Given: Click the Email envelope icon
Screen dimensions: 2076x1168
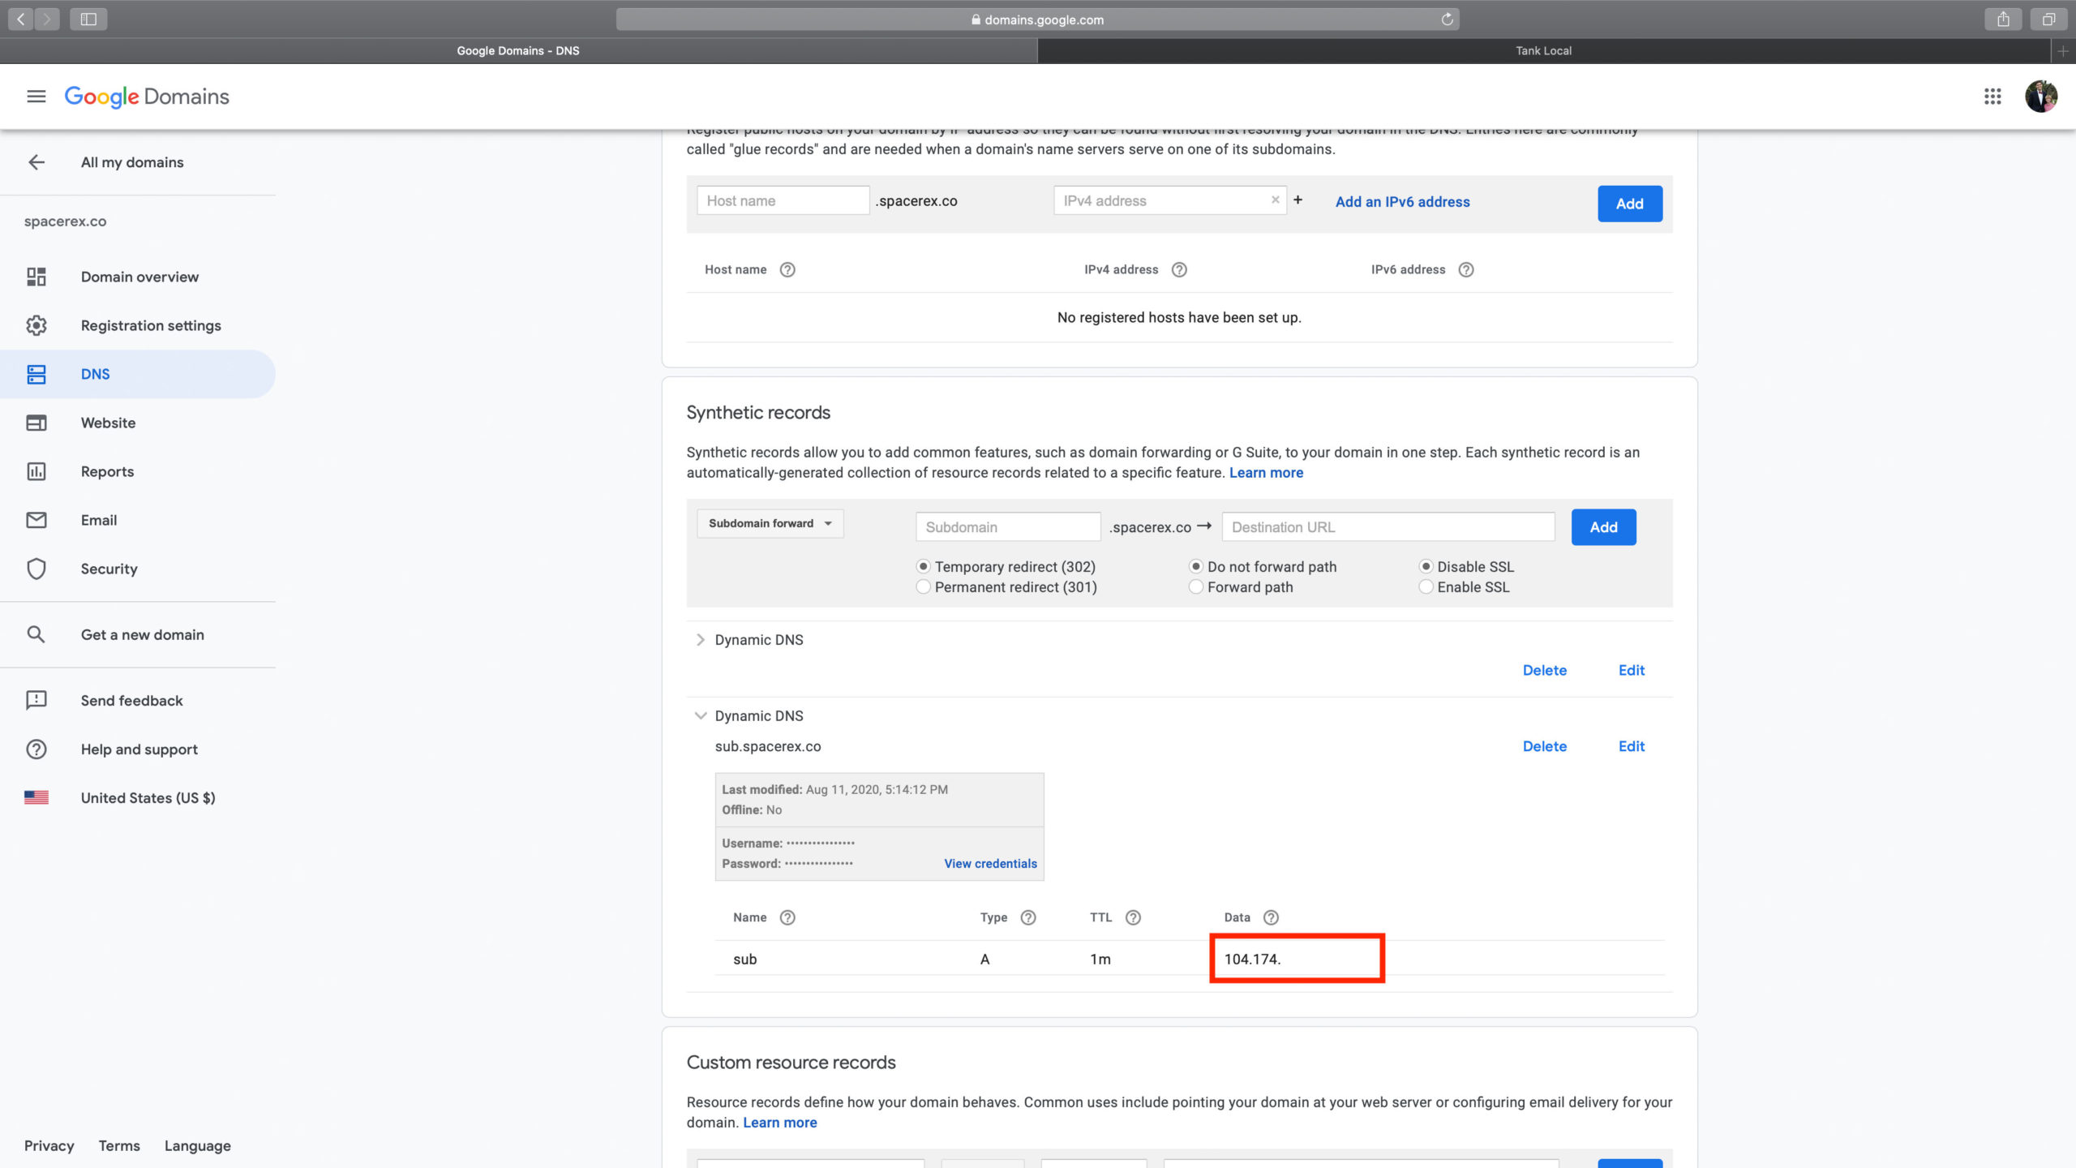Looking at the screenshot, I should coord(36,520).
